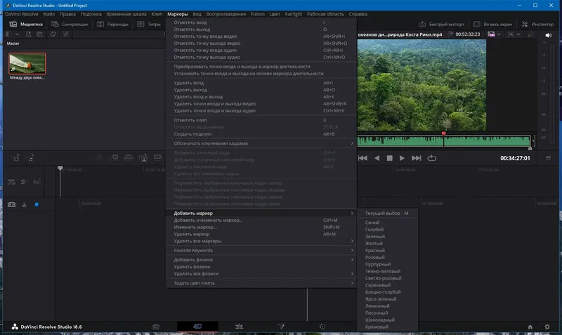Viewport: 562px width, 335px height.
Task: Choose "Создать подклип" from the menu
Action: tap(192, 133)
